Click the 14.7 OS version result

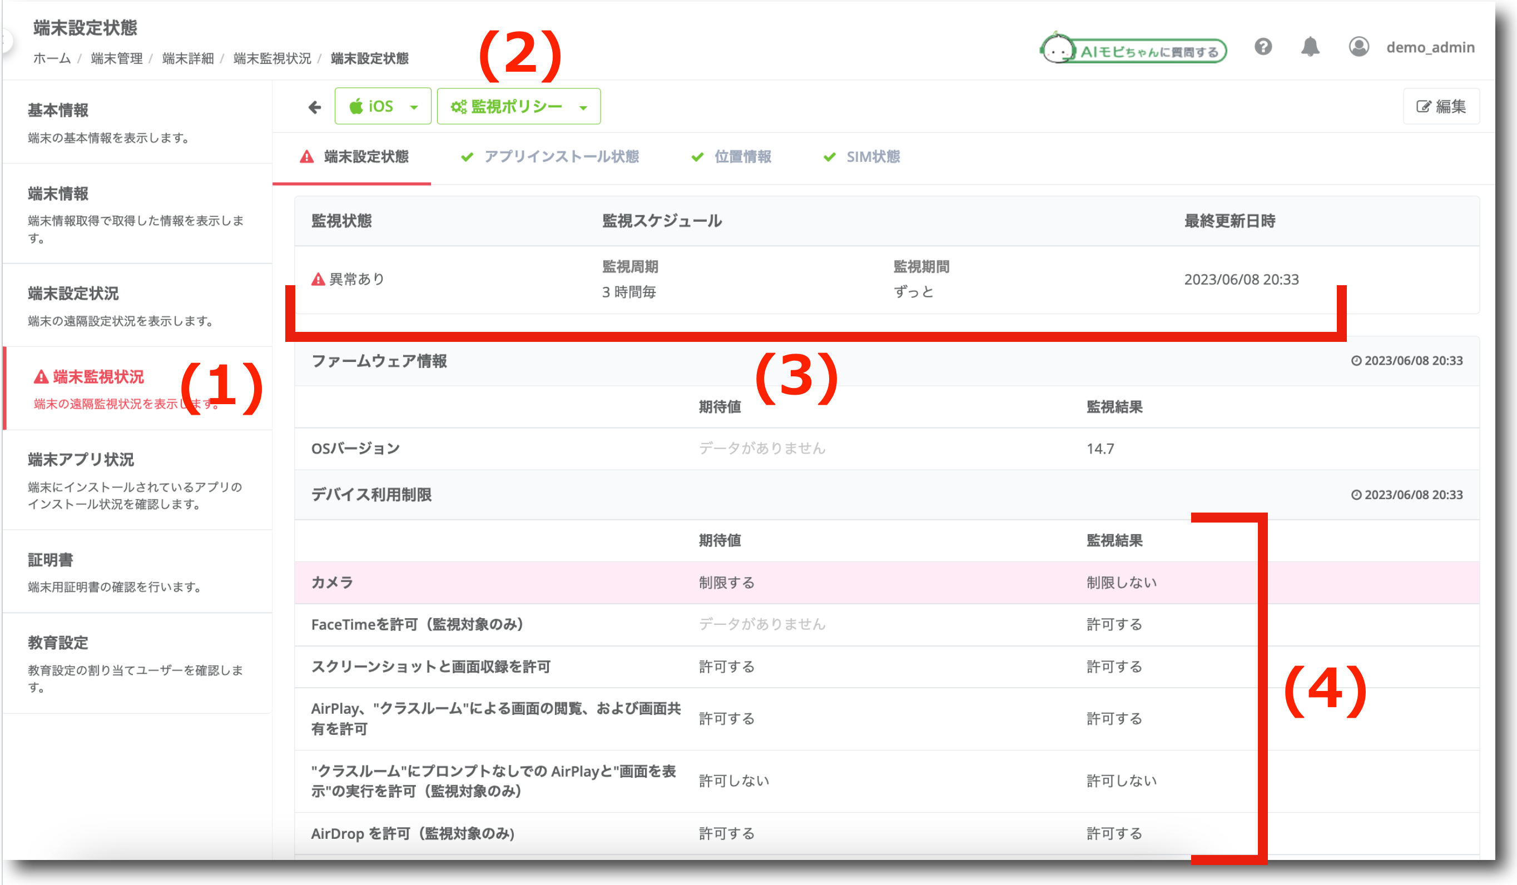click(1100, 449)
